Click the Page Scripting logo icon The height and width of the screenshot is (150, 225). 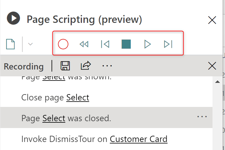tap(13, 18)
